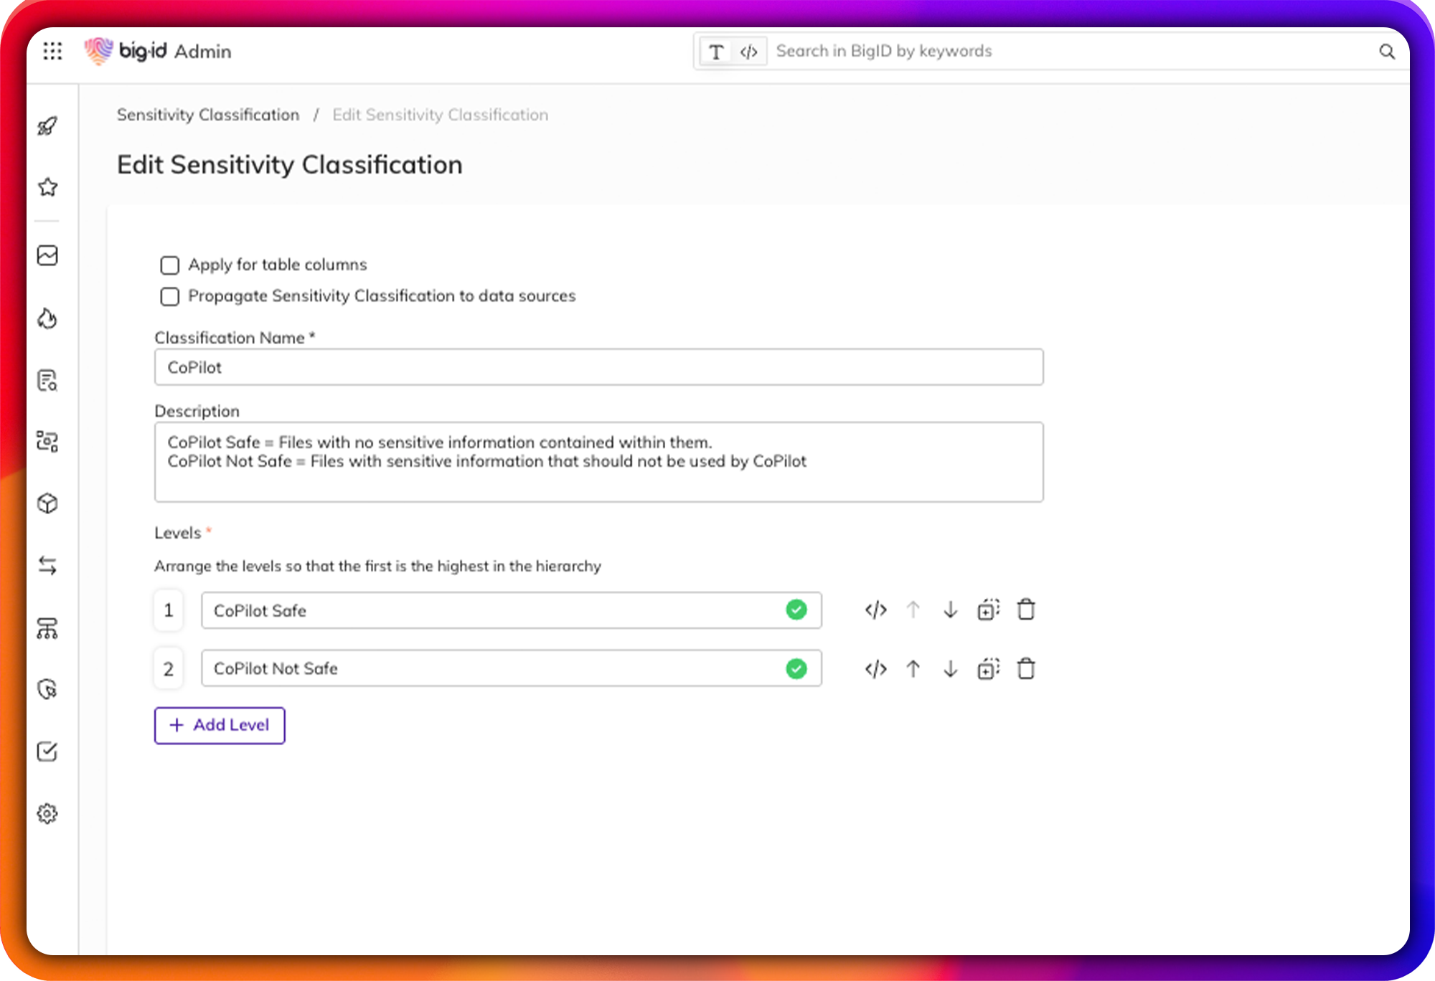Open the apps grid menu icon
This screenshot has height=981, width=1435.
coord(52,51)
